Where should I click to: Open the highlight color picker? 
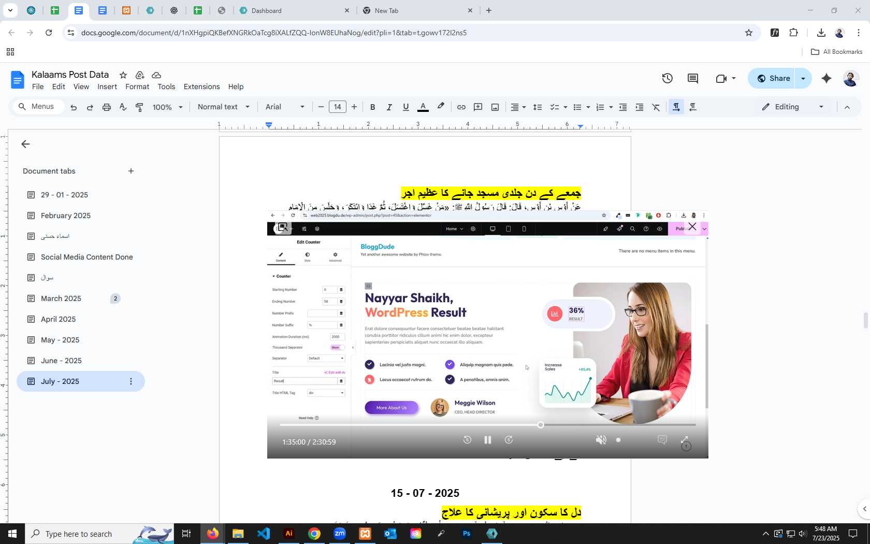click(x=441, y=107)
